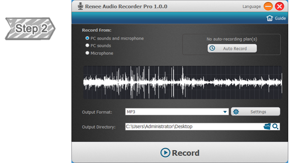This screenshot has width=292, height=163.
Task: Open the output folder icon
Action: (x=267, y=127)
